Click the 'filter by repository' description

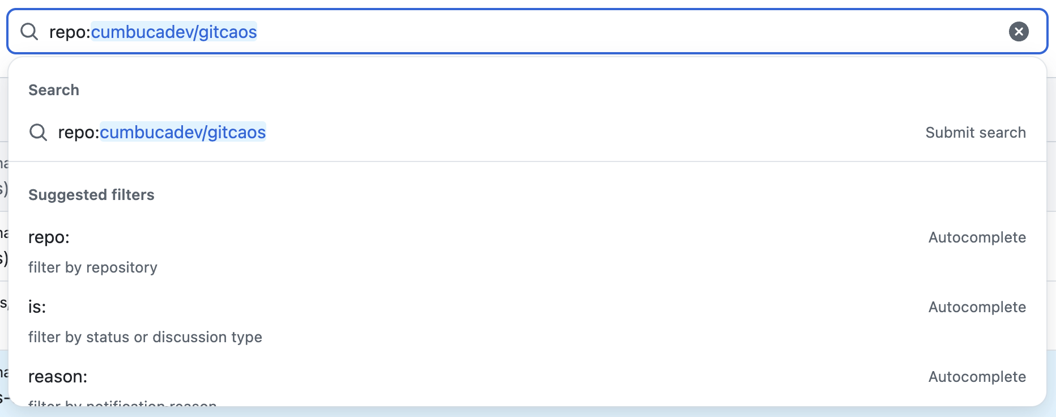pos(93,267)
